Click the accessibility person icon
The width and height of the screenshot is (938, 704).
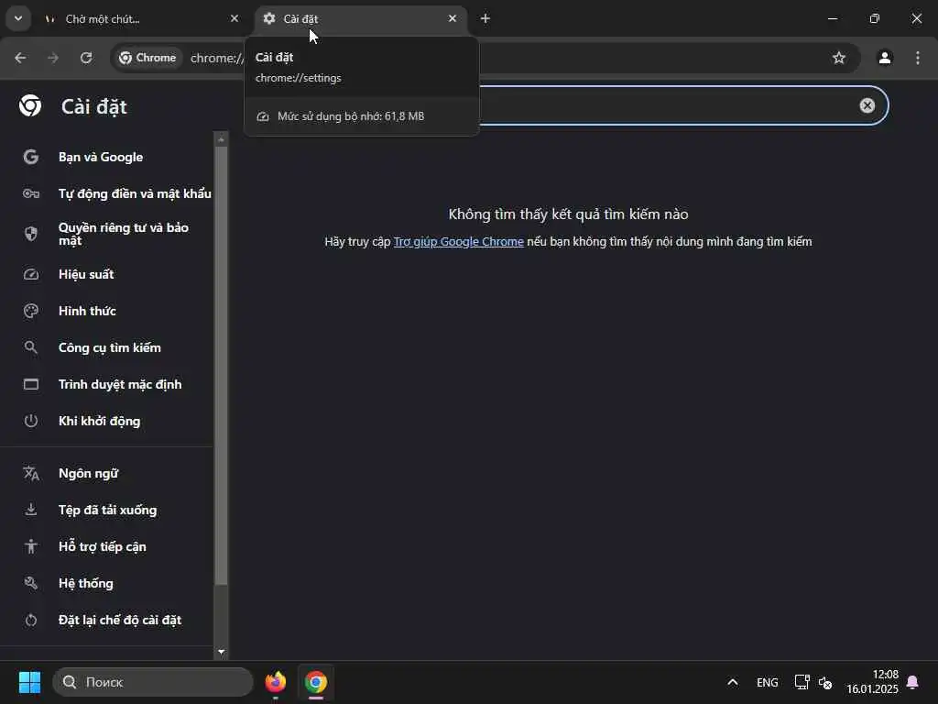[x=30, y=546]
